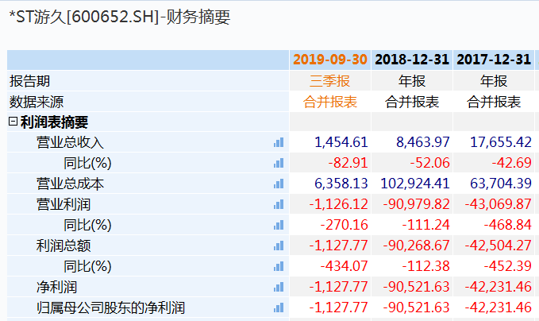Image resolution: width=539 pixels, height=321 pixels.
Task: Click the 归属母公司股东的净利润 row label
Action: click(110, 307)
